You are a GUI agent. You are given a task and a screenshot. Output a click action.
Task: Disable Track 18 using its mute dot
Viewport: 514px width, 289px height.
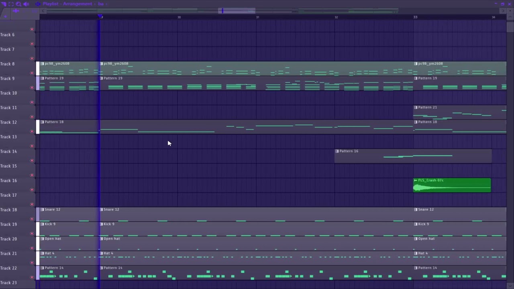[x=32, y=219]
